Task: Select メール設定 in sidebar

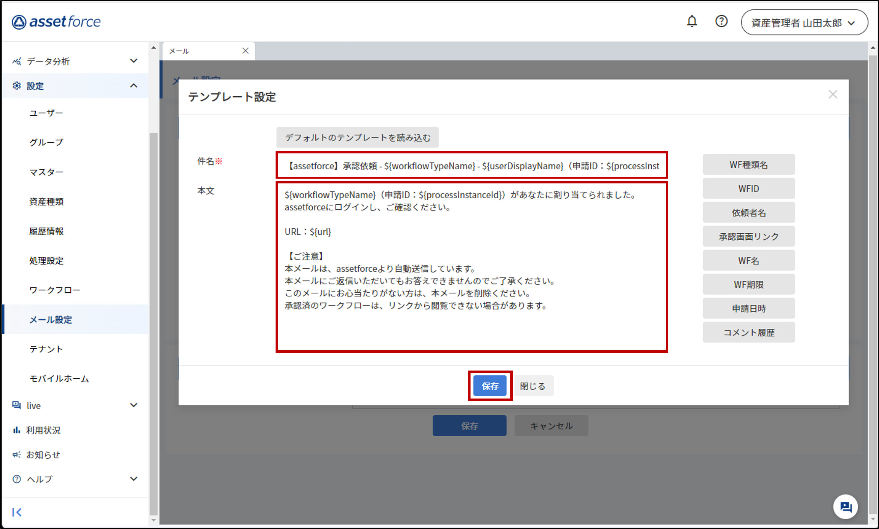Action: click(x=75, y=319)
